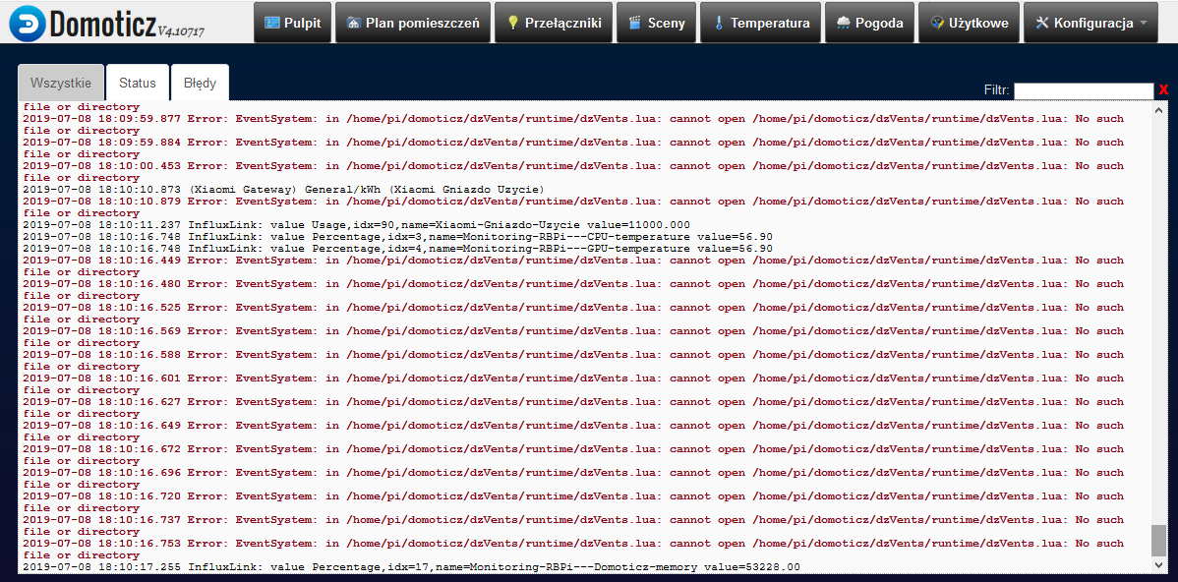Clear the filter with red X
Viewport: 1178px width, 582px height.
(x=1163, y=90)
